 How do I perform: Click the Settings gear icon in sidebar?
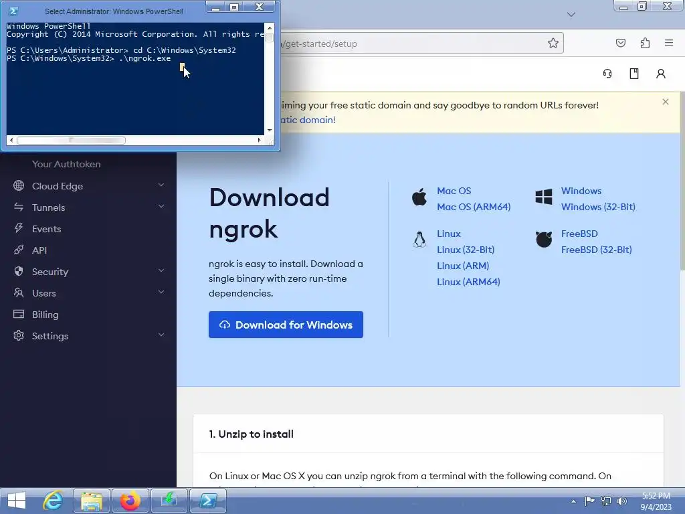[19, 335]
